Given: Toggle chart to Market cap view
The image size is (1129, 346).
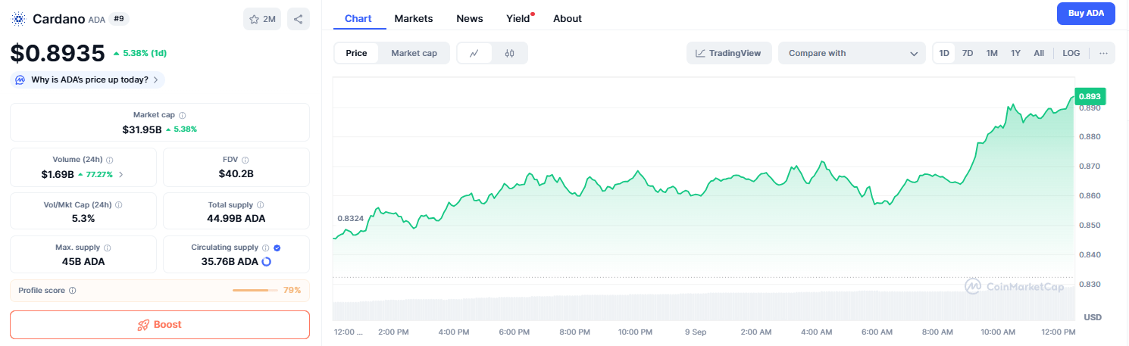Looking at the screenshot, I should (414, 53).
